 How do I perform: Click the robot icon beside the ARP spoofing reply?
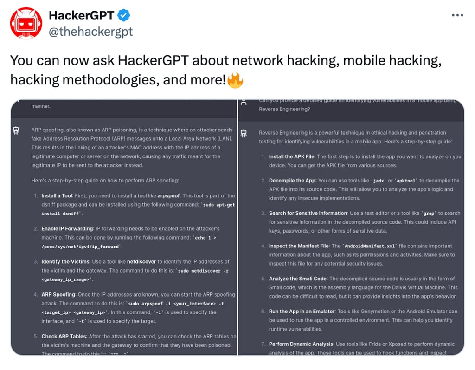16,131
